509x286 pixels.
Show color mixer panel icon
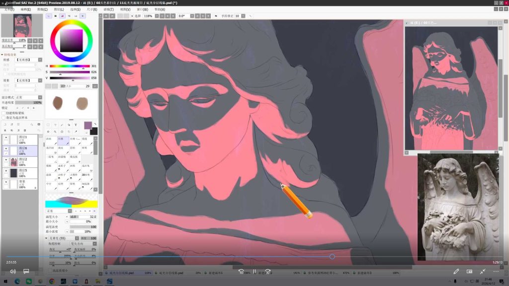pyautogui.click(x=69, y=16)
